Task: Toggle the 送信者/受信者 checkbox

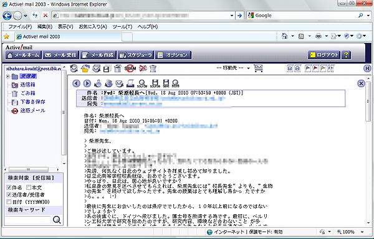Action: (9, 194)
